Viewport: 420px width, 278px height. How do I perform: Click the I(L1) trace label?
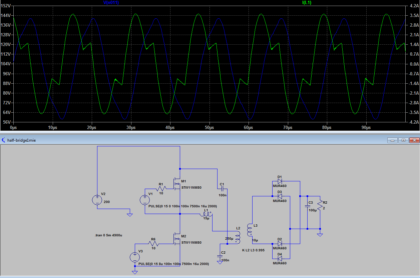[307, 2]
